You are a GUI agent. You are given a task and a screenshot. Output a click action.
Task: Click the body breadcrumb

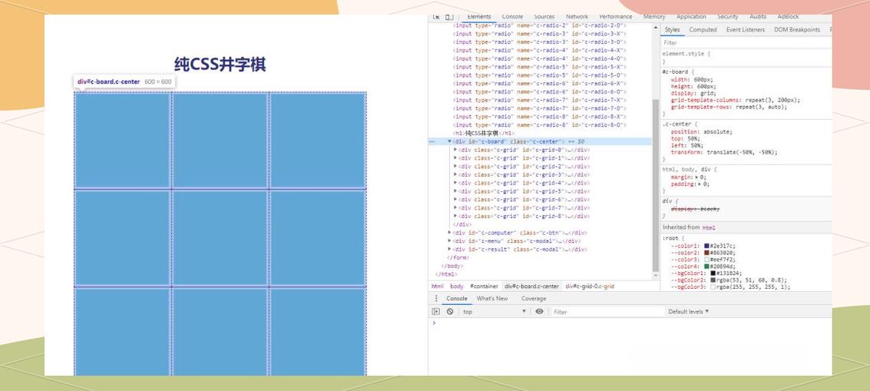(457, 287)
